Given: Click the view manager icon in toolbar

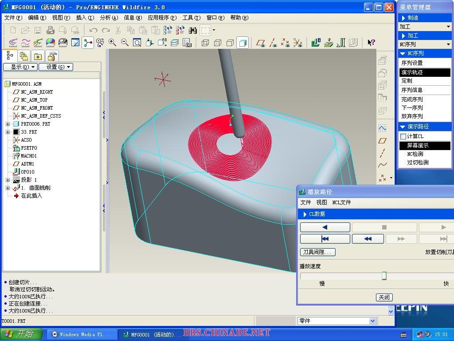Looking at the screenshot, I should tap(187, 43).
